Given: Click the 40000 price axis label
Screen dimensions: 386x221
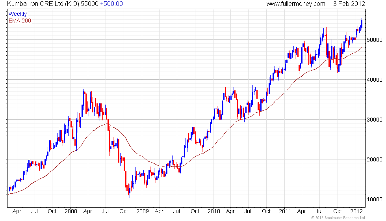Looking at the screenshot, I should pyautogui.click(x=375, y=80).
